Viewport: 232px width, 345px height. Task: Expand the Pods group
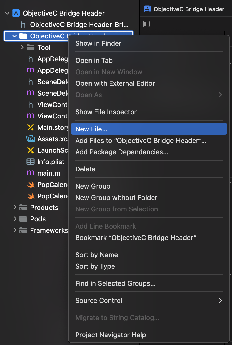pos(15,219)
